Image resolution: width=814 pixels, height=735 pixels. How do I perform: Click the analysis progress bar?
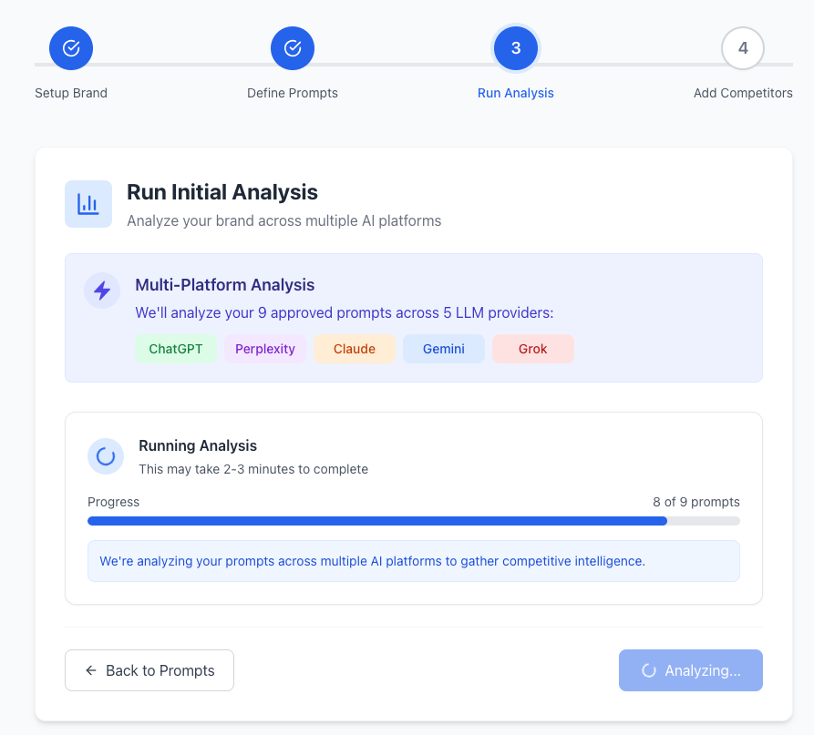[x=413, y=521]
